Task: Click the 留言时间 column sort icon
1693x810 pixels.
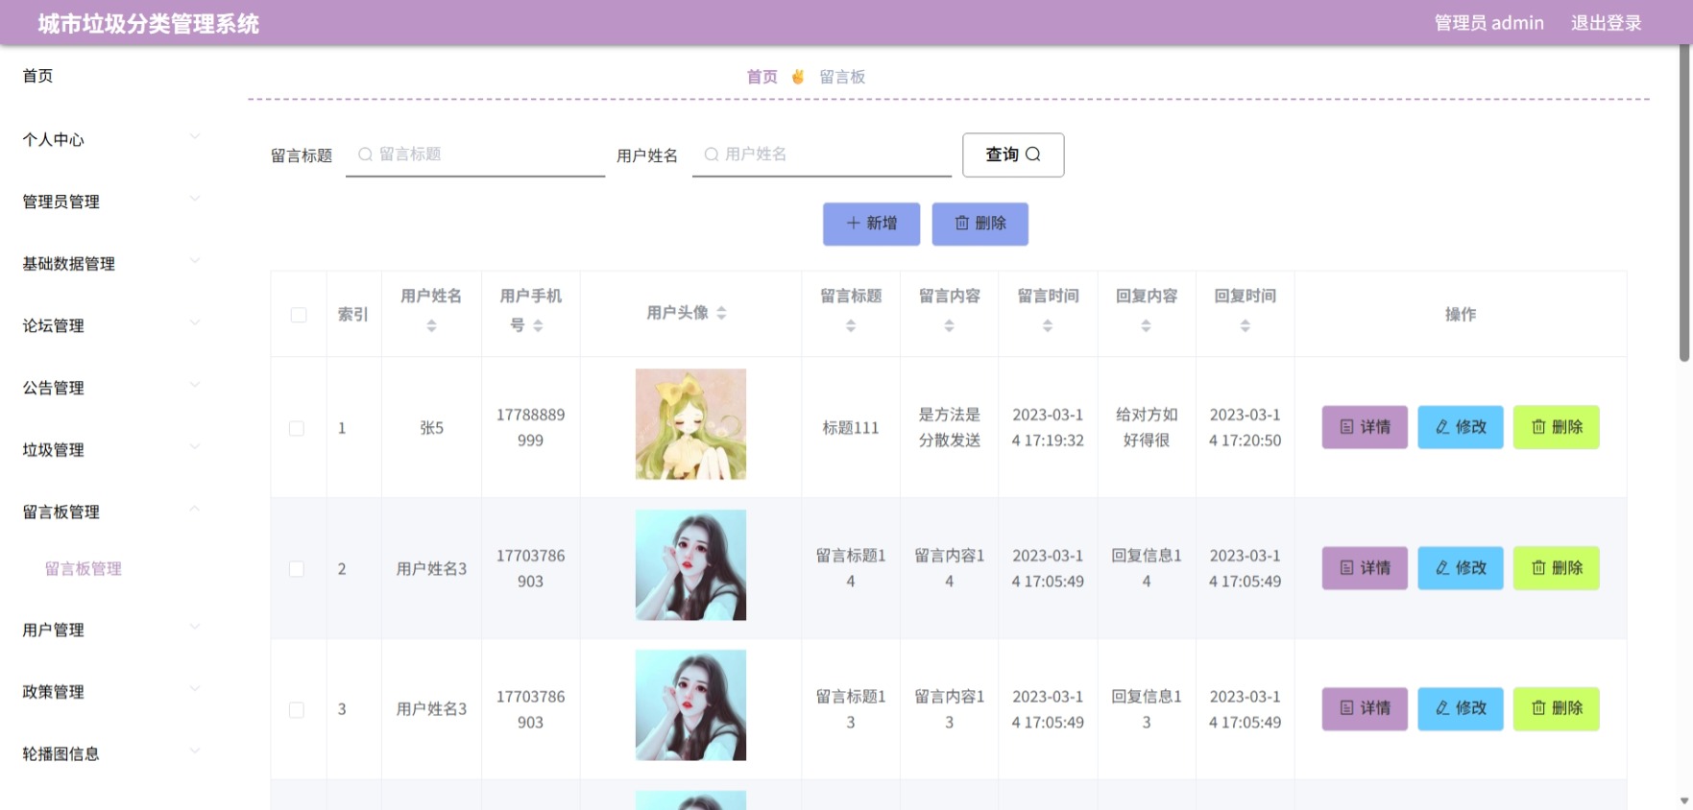Action: (1048, 326)
